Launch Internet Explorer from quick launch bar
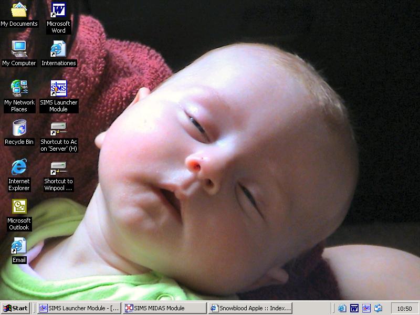 [342, 308]
